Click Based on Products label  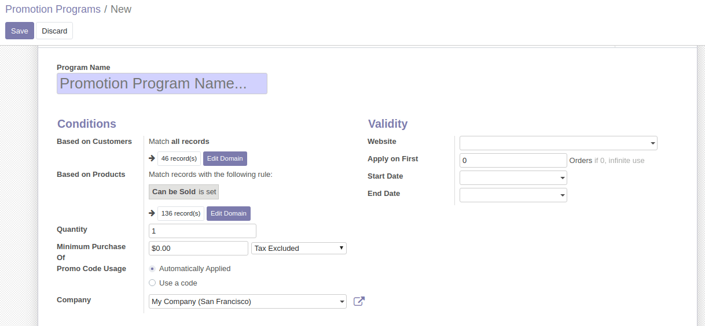point(91,175)
